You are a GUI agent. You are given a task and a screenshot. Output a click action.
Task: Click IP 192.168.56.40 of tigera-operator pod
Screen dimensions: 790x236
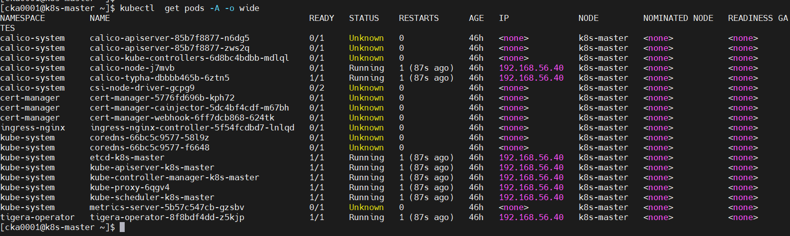pos(531,217)
